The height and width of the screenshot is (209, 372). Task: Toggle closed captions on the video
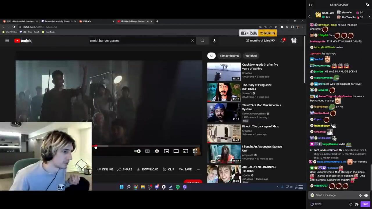pyautogui.click(x=147, y=151)
